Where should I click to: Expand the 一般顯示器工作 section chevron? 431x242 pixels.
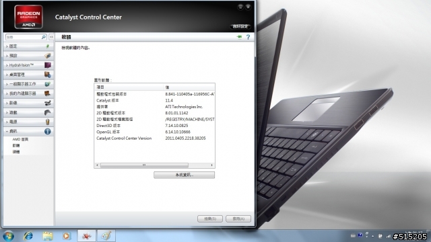(7, 84)
